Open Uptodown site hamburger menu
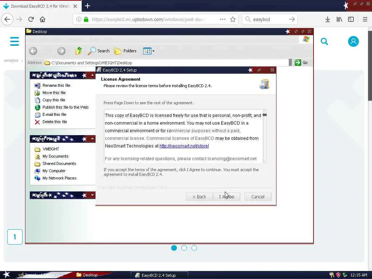The height and width of the screenshot is (279, 372). coord(15,41)
